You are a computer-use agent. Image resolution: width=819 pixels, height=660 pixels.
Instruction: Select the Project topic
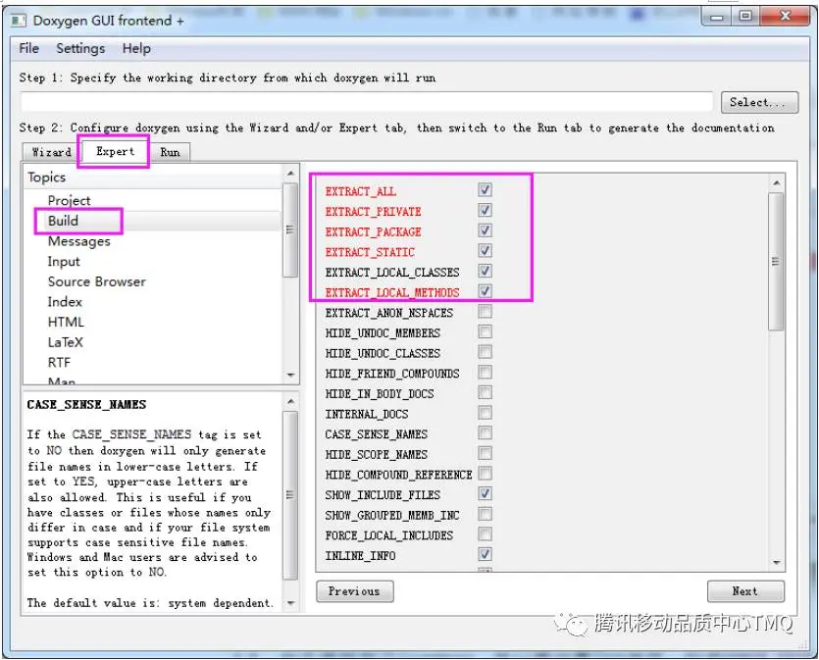[x=69, y=200]
